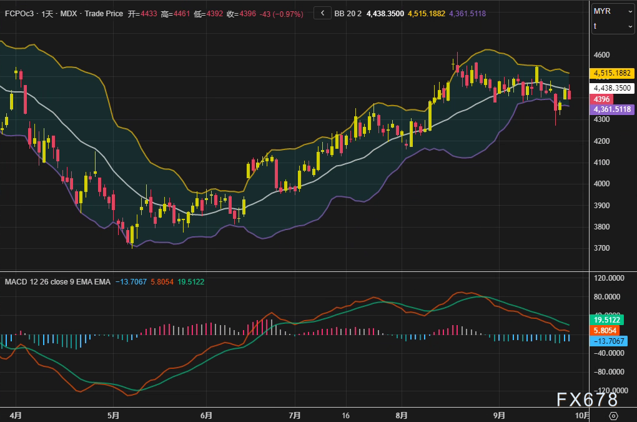Screen dimensions: 637x422
Task: Click the 9月 label on time axis
Action: [x=498, y=415]
